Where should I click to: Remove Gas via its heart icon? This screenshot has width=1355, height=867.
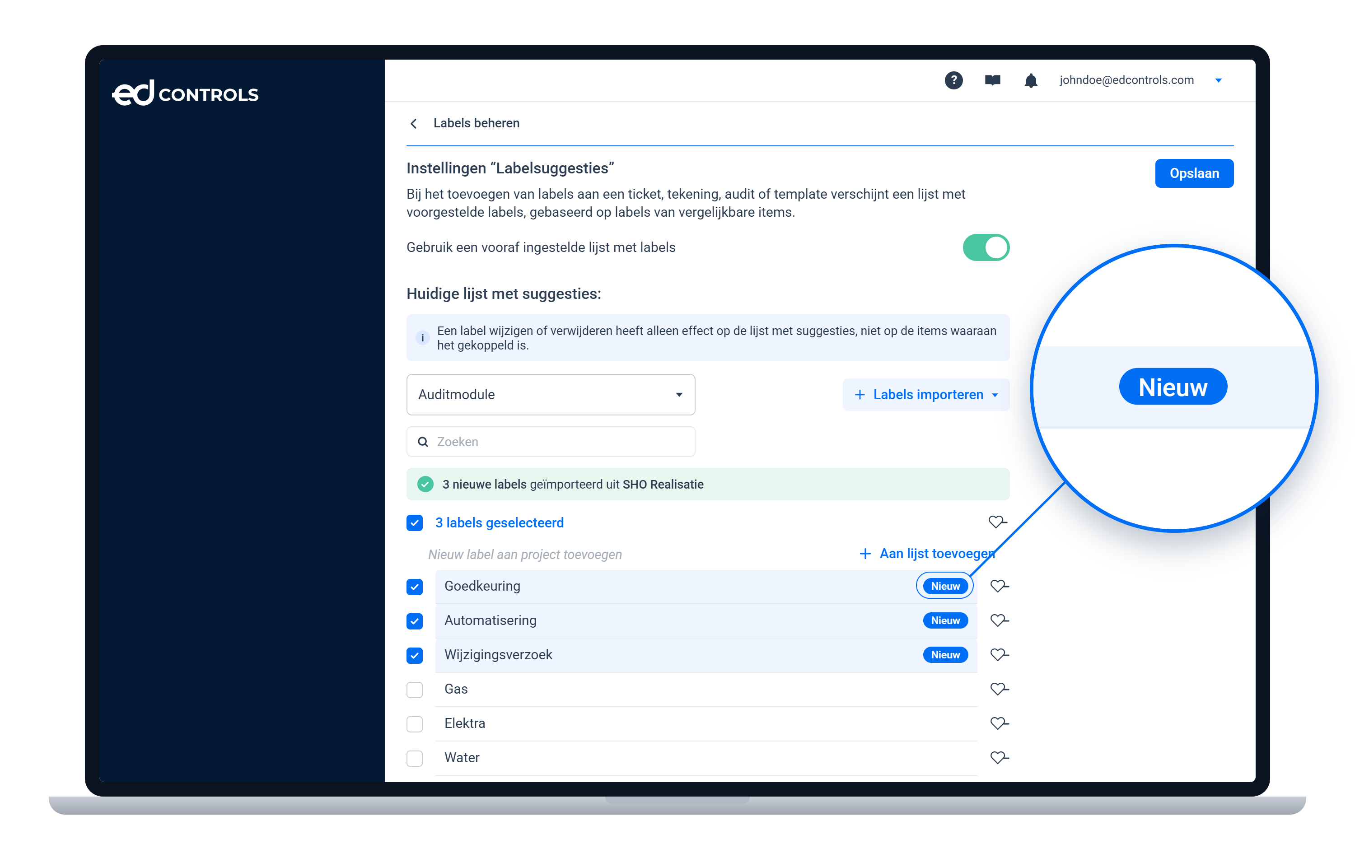coord(999,689)
